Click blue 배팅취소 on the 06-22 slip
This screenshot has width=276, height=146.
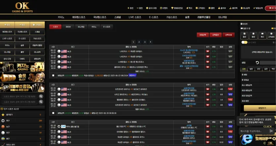[132, 75]
